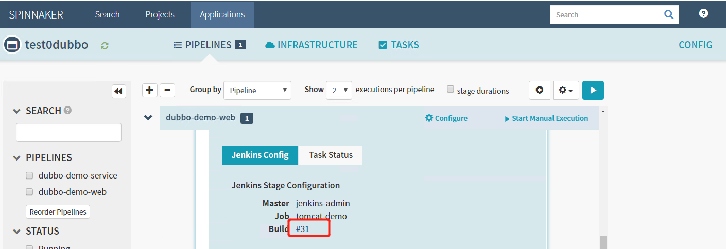
Task: Collapse all pipelines with minus button
Action: (x=167, y=91)
